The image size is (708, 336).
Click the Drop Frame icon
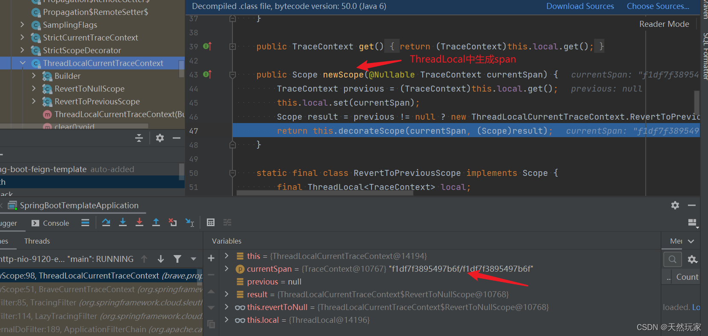click(x=173, y=222)
